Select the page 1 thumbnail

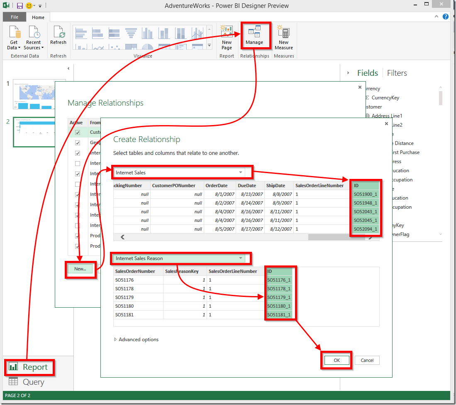pos(34,94)
